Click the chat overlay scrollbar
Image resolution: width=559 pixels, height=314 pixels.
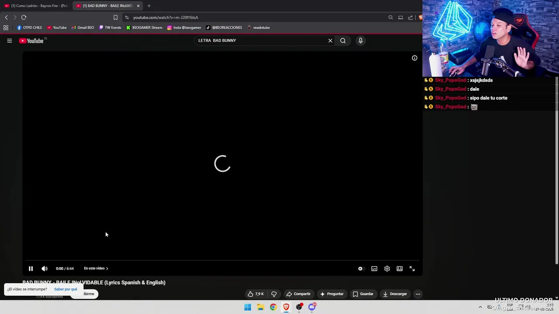tap(557, 170)
